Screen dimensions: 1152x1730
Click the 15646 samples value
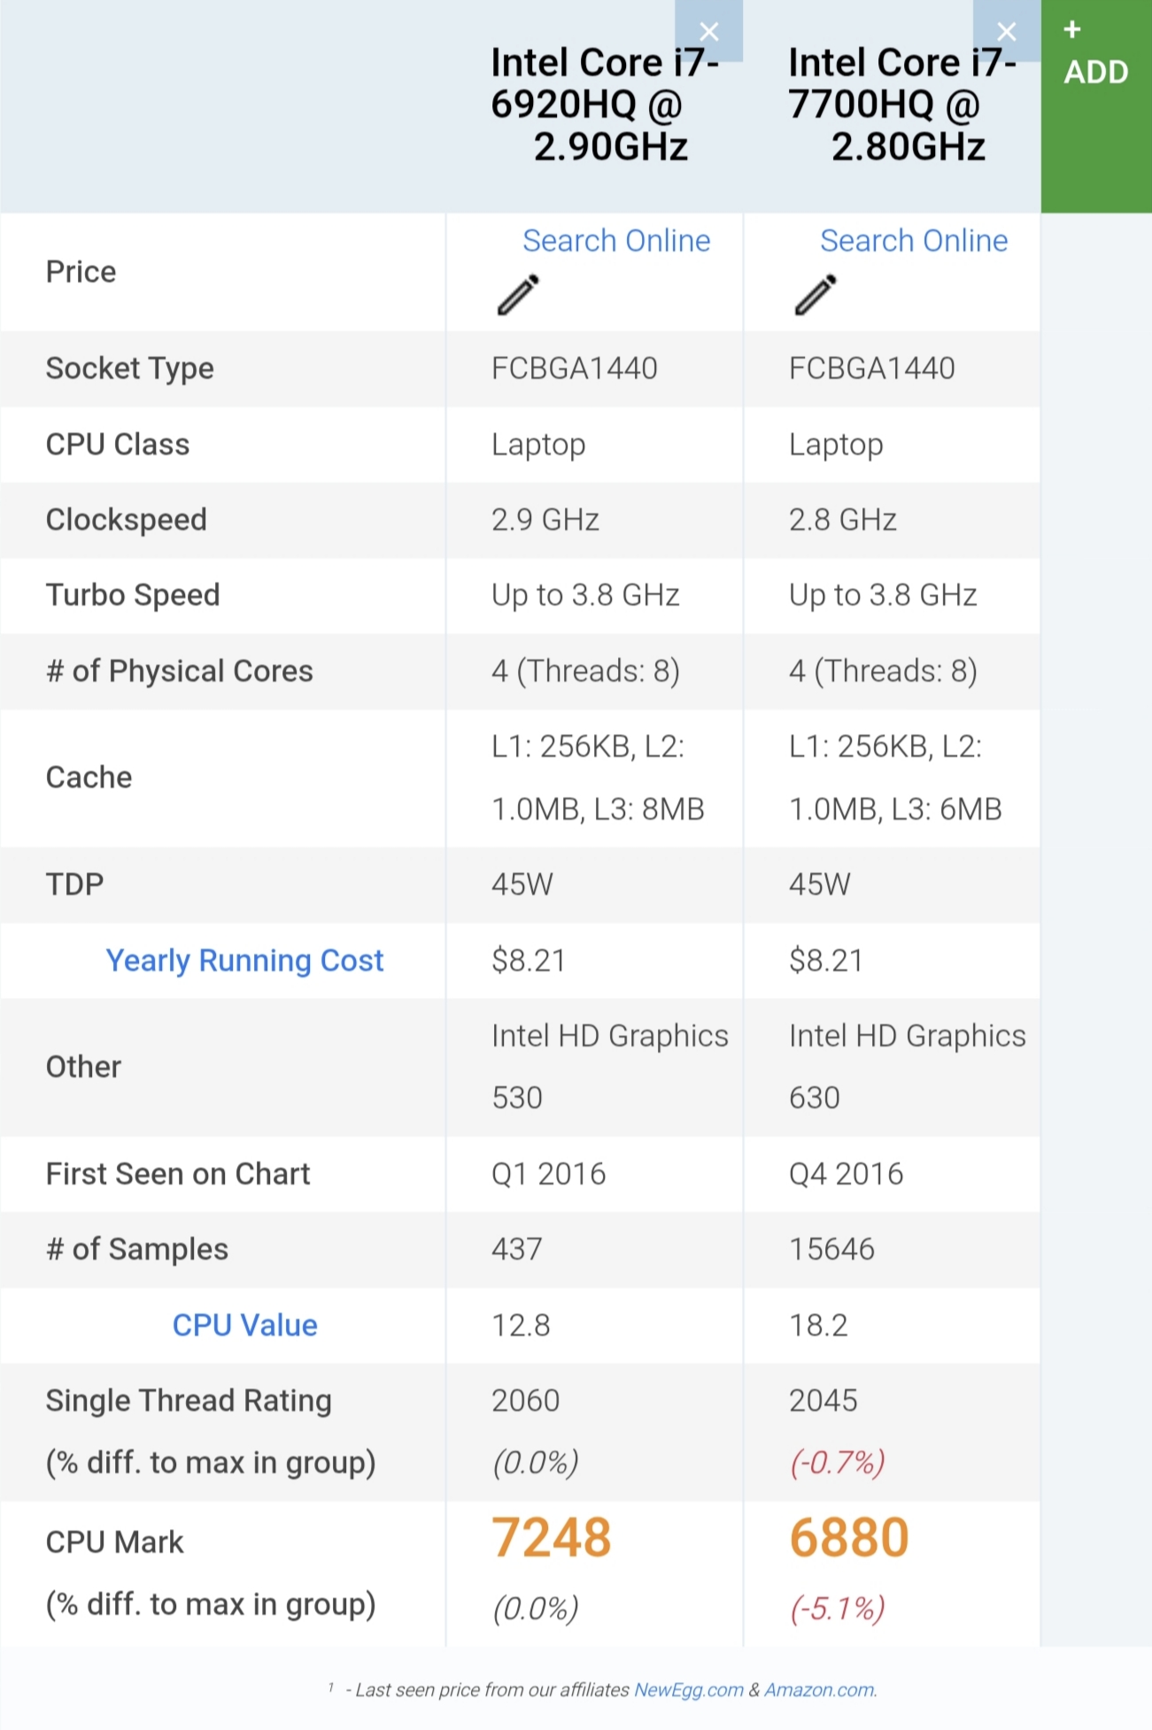(831, 1249)
